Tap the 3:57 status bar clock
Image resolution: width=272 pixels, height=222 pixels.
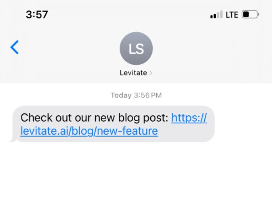click(37, 14)
